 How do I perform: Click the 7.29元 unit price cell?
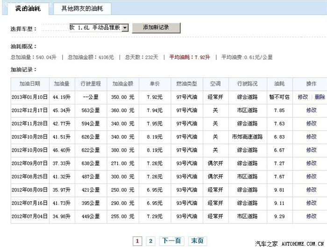pos(155,216)
